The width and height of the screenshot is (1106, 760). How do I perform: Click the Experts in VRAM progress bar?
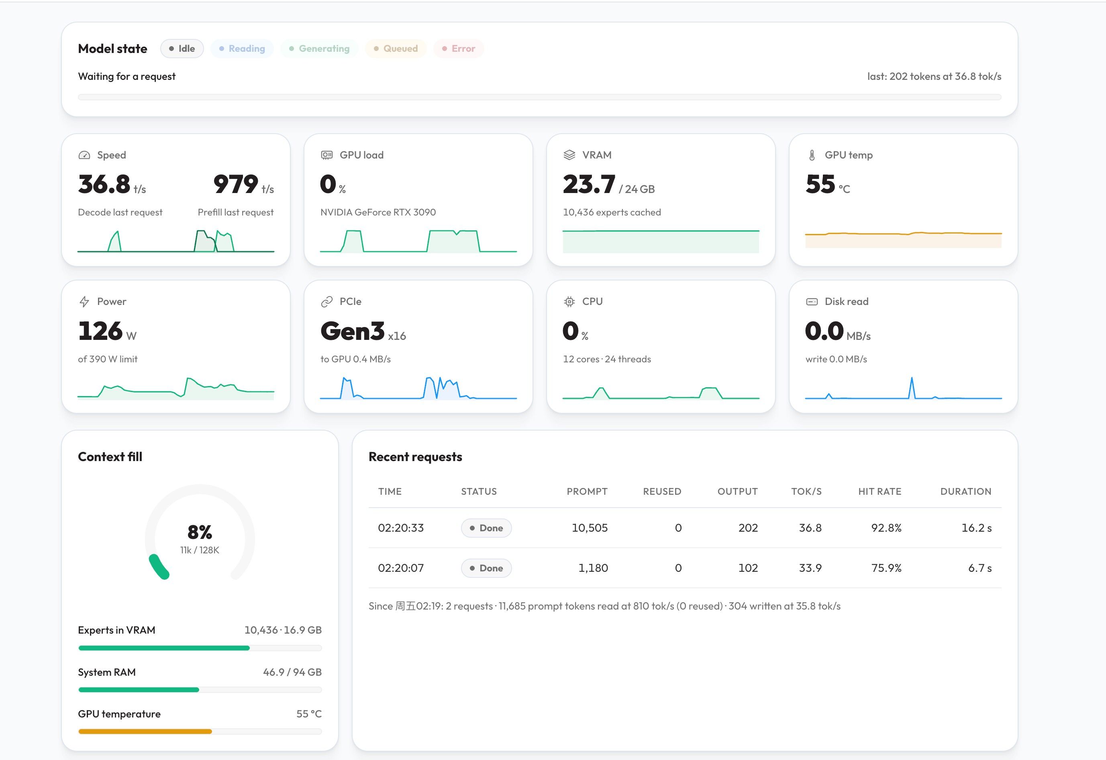[x=200, y=648]
